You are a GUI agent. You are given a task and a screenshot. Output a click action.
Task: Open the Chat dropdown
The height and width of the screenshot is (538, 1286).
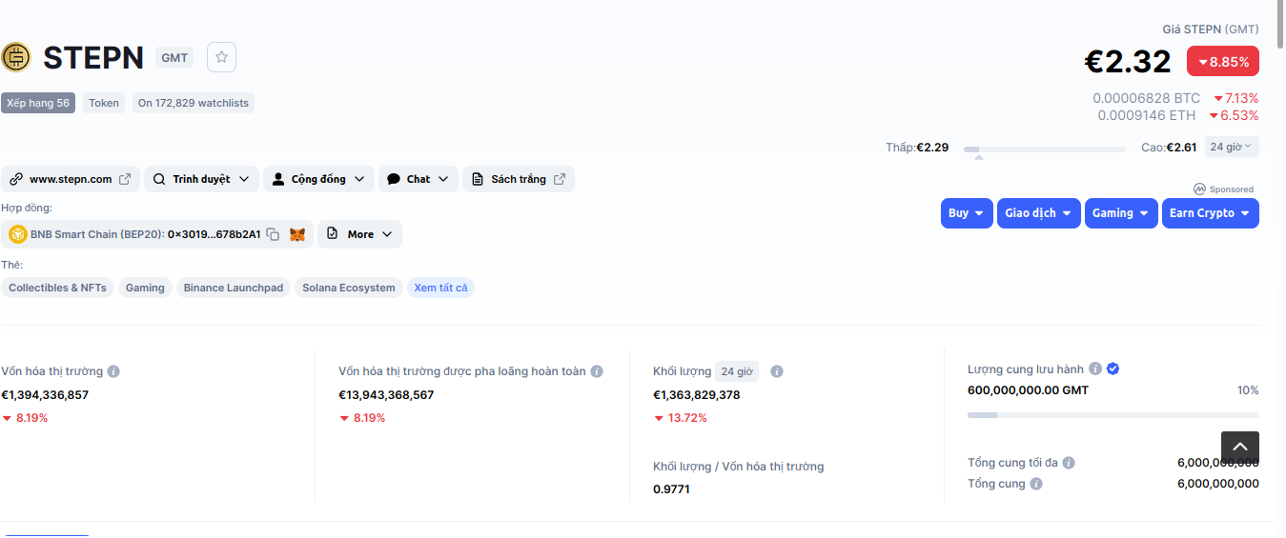[x=418, y=179]
